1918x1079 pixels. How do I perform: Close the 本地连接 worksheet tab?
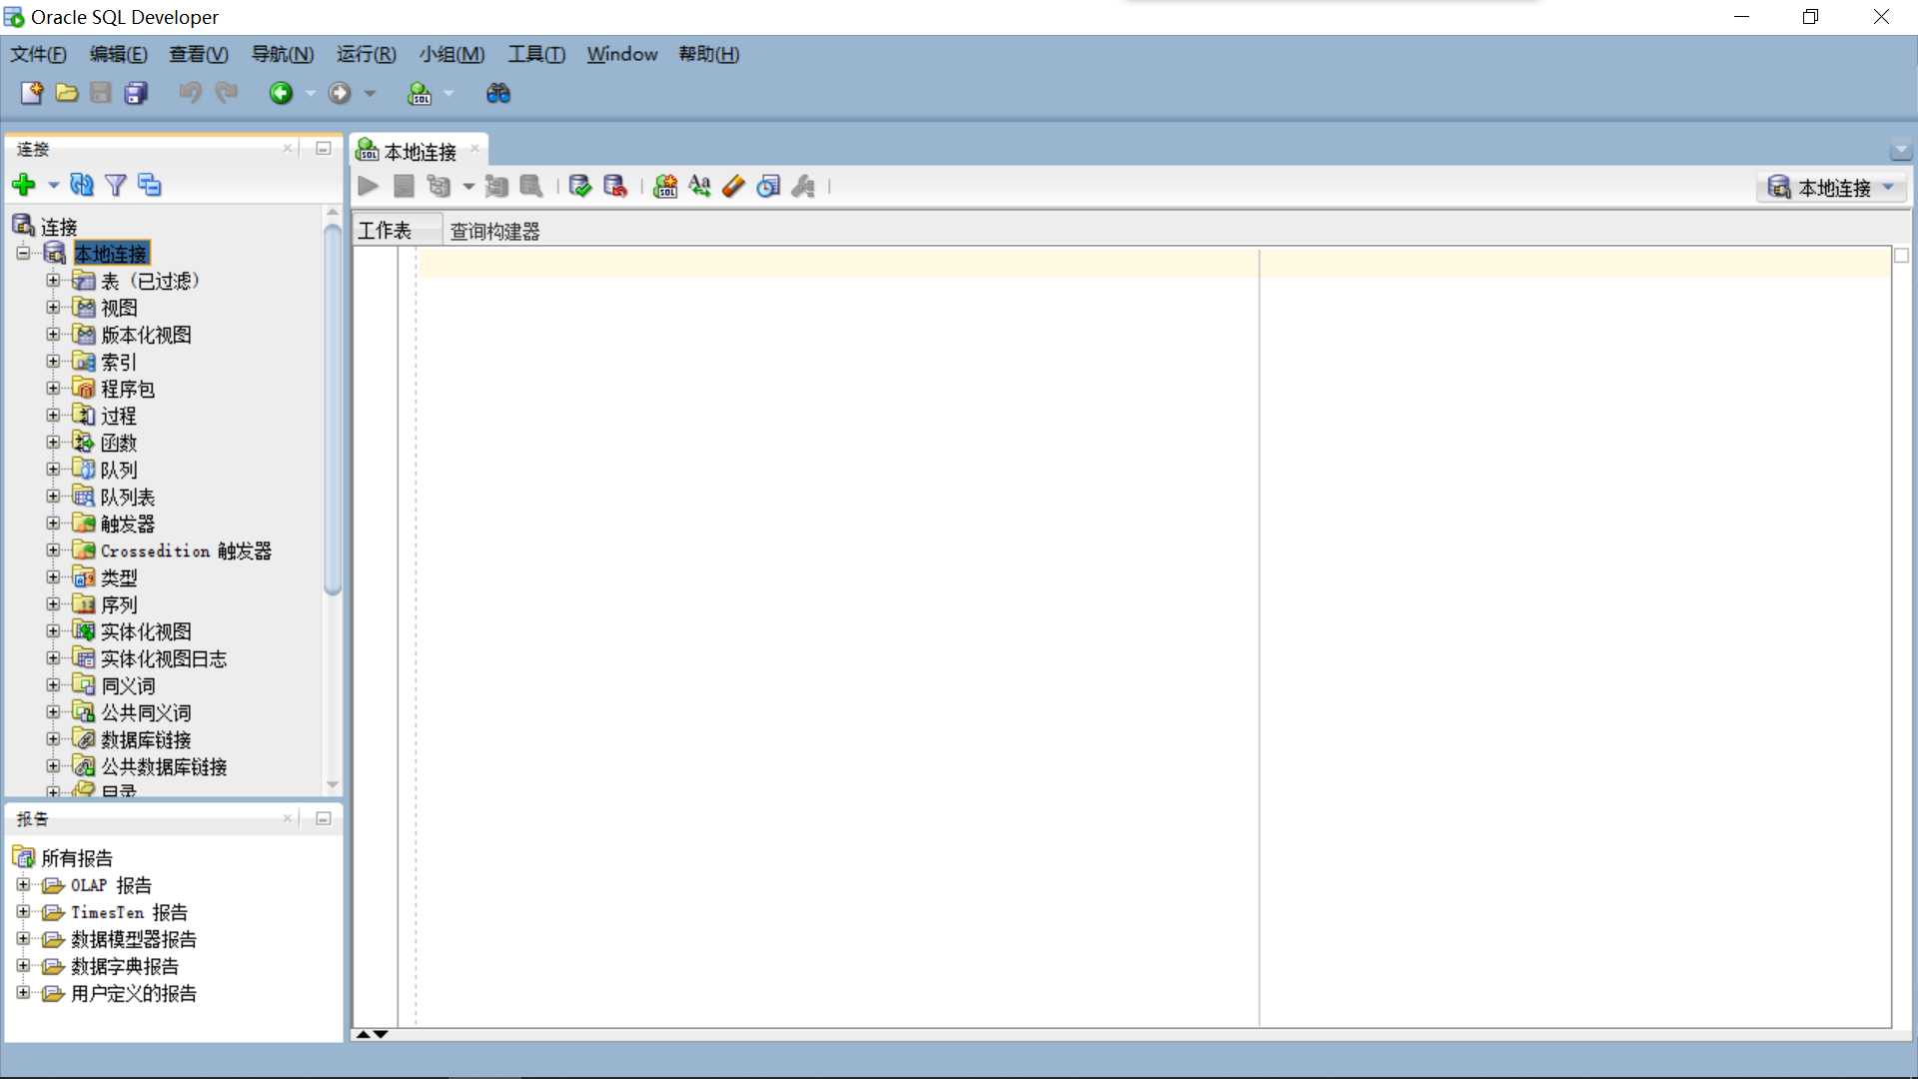coord(475,149)
